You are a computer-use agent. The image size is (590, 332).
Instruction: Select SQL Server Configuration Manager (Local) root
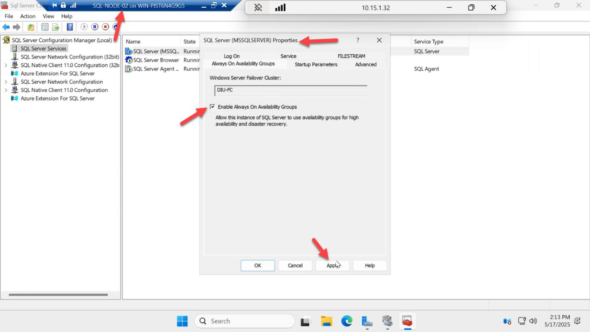click(x=62, y=40)
